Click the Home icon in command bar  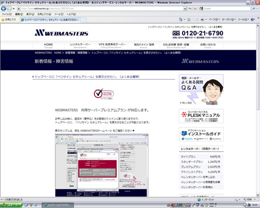click(181, 19)
